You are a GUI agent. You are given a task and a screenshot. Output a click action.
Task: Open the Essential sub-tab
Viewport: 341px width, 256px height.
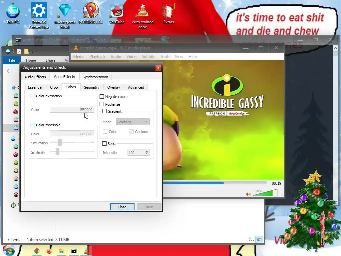click(x=35, y=87)
